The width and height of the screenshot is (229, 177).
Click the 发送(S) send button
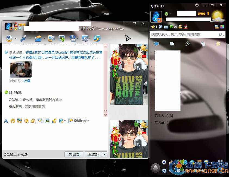point(93,154)
